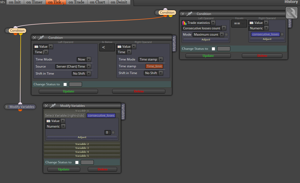Viewport: 300px width, 183px height.
Task: Close the Modify Variables panel with X icon
Action: [46, 106]
